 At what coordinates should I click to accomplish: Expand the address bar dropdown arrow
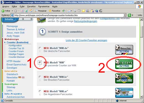tap(125, 15)
